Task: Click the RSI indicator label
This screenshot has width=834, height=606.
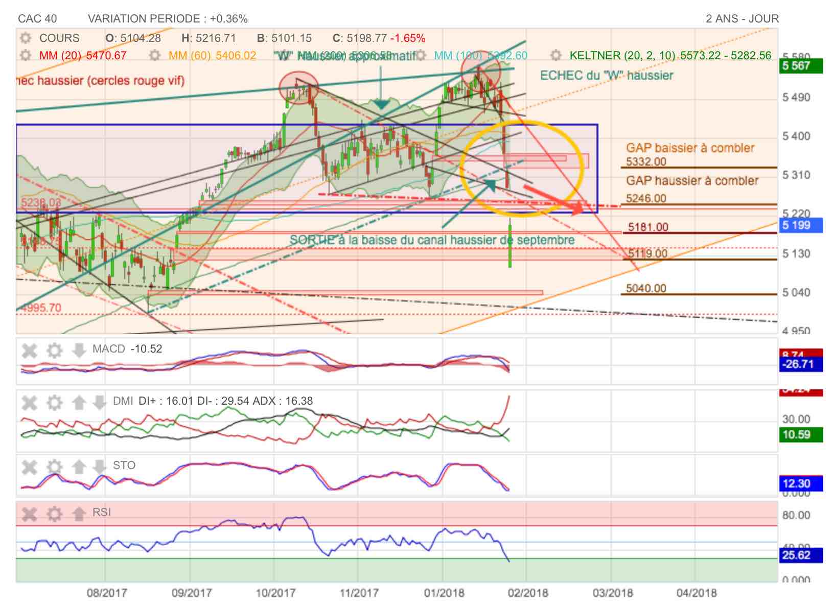Action: point(102,512)
